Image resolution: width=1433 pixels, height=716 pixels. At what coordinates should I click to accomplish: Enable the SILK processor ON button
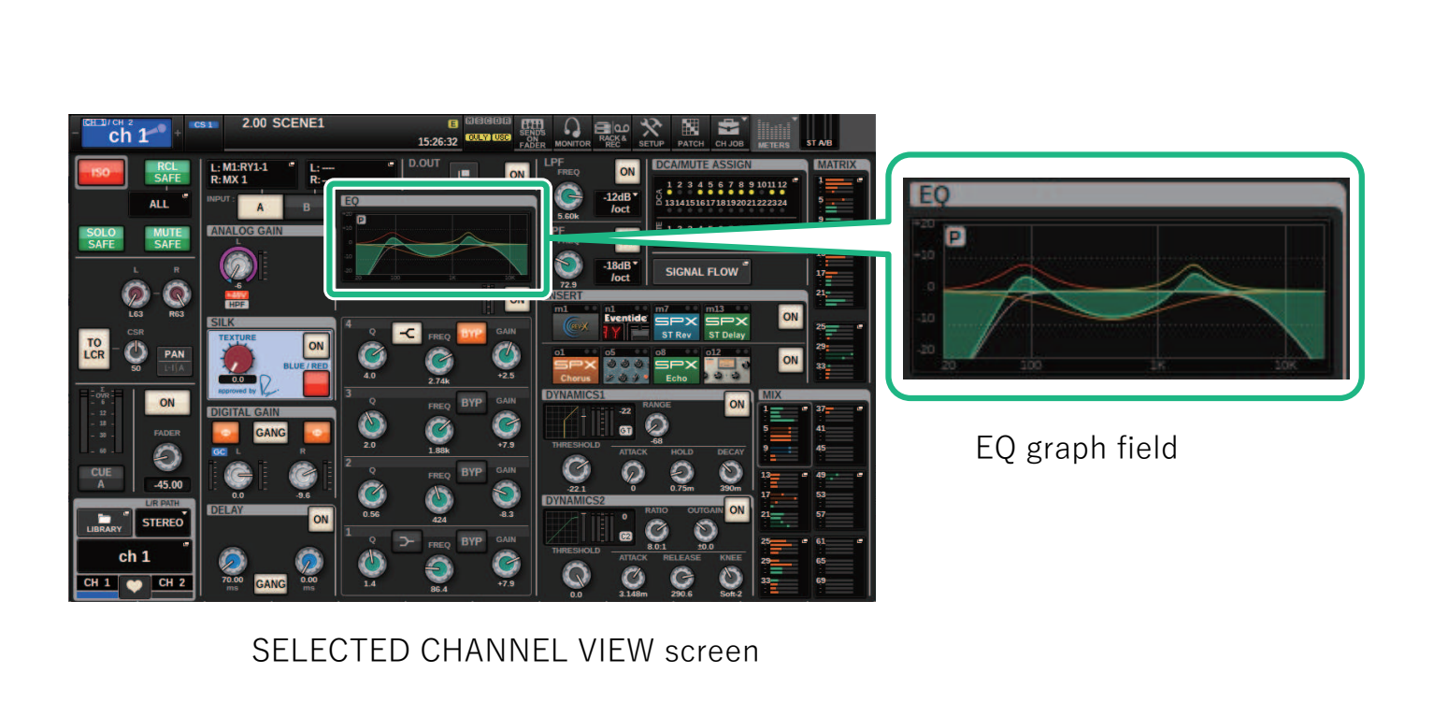point(315,345)
